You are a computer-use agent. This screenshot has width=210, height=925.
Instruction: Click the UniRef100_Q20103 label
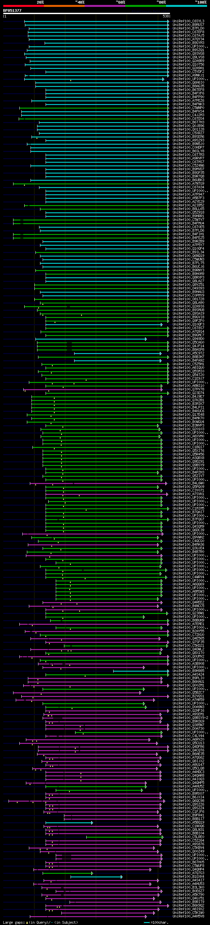point(188,429)
